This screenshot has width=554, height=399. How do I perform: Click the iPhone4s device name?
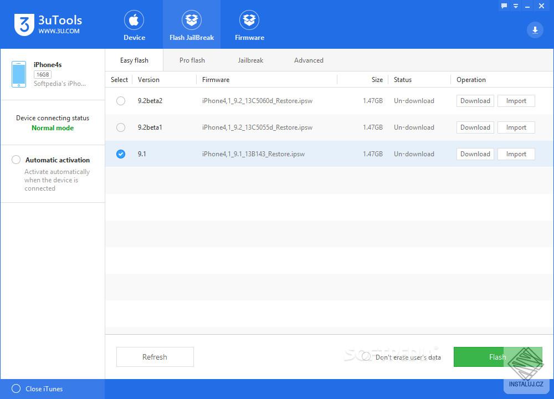tap(48, 65)
